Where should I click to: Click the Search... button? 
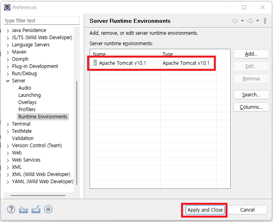(x=251, y=95)
